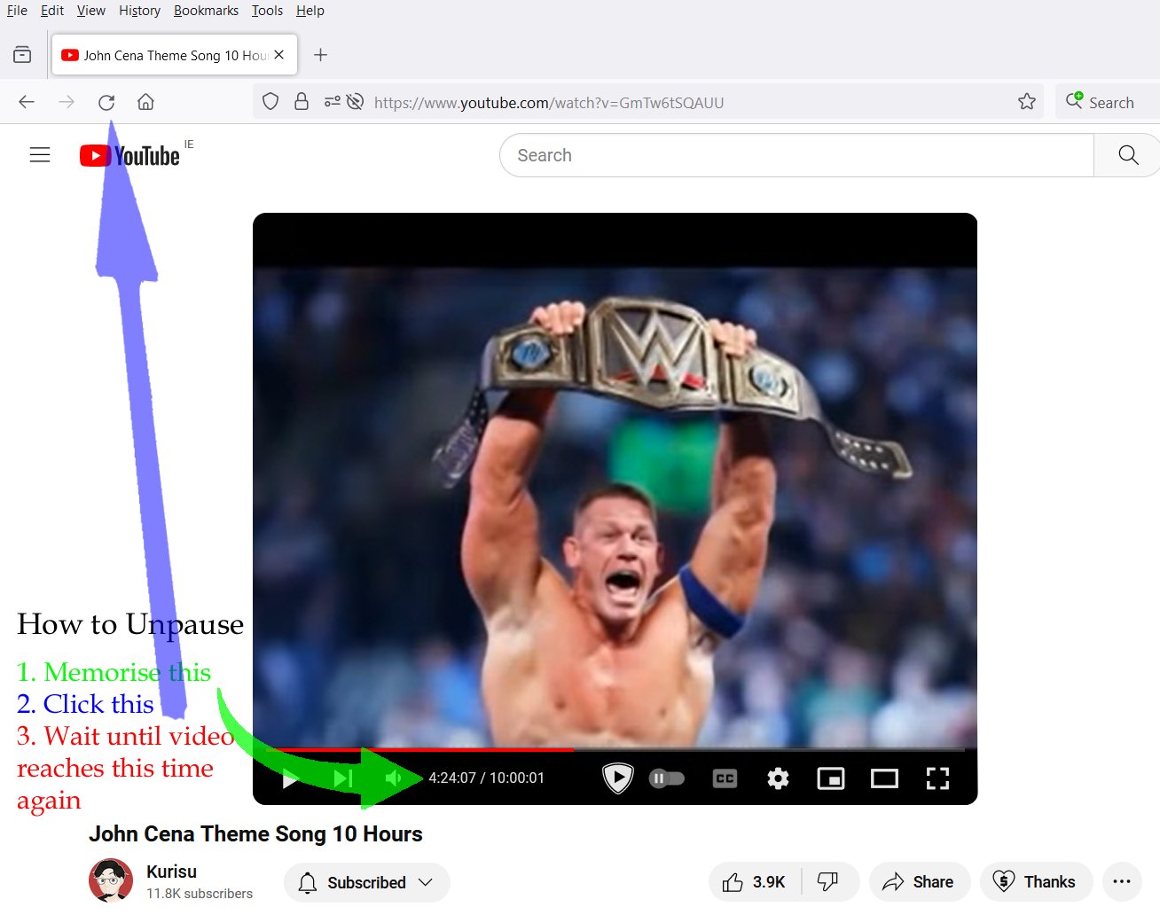Toggle theater mode
This screenshot has height=915, width=1160.
click(884, 778)
